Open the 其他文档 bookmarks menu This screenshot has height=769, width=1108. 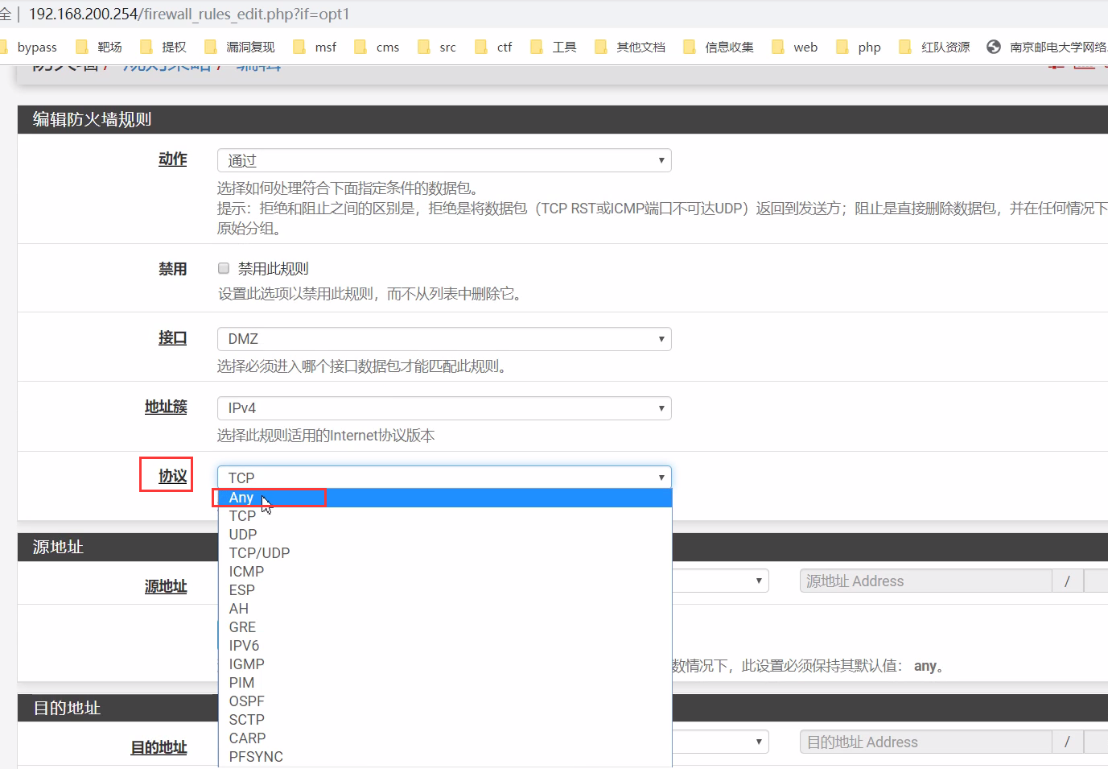(640, 47)
